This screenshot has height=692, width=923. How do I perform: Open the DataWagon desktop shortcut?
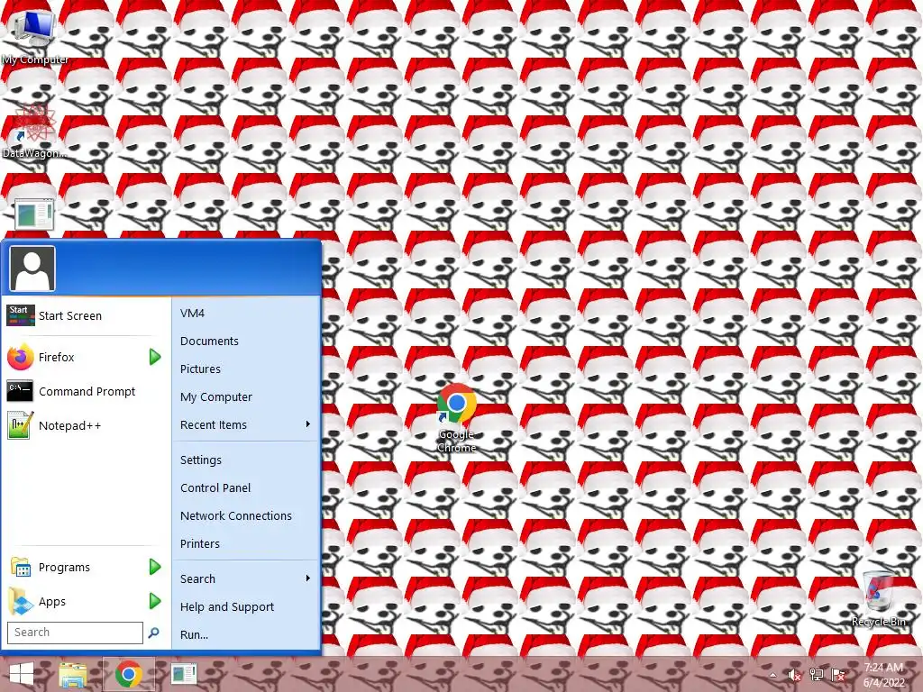point(34,131)
